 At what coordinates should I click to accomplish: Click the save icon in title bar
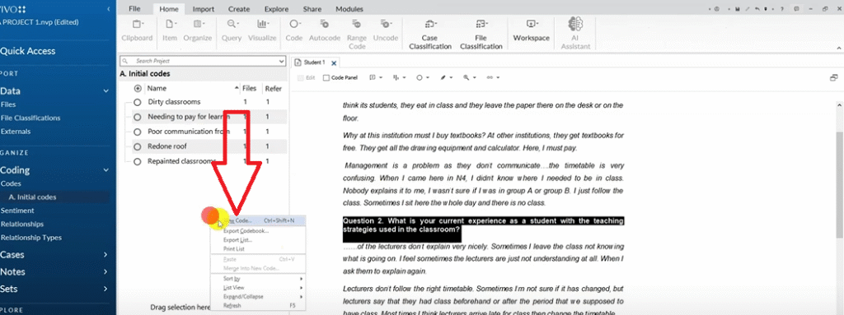pyautogui.click(x=738, y=8)
